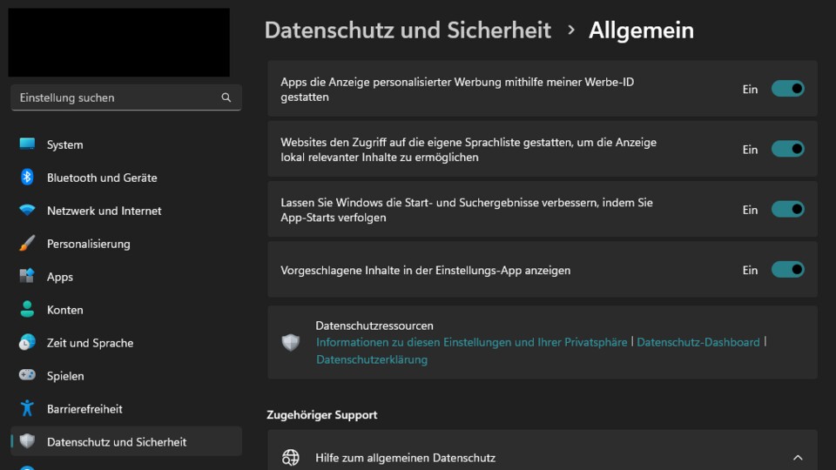Select Datenschutz und Sicherheit sidebar item
This screenshot has height=470, width=836.
[x=125, y=441]
